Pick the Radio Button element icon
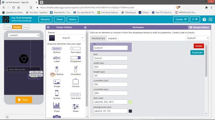This screenshot has height=120, width=215. (57, 69)
